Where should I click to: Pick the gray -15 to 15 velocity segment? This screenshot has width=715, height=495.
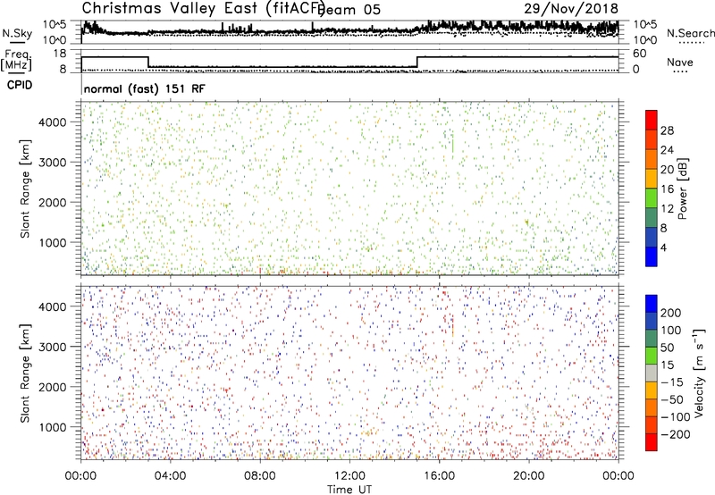[x=652, y=373]
